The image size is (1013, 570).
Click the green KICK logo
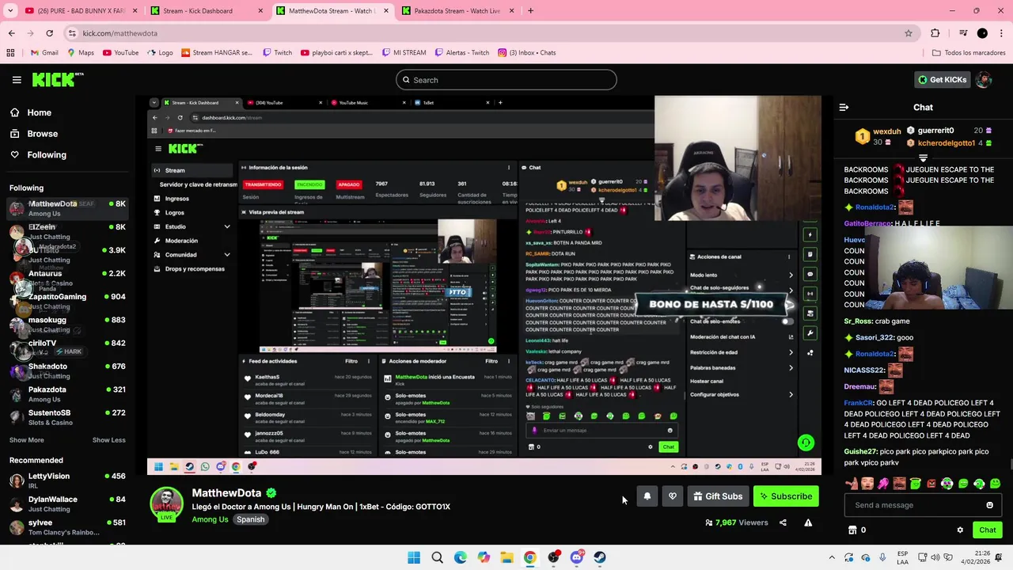tap(57, 79)
